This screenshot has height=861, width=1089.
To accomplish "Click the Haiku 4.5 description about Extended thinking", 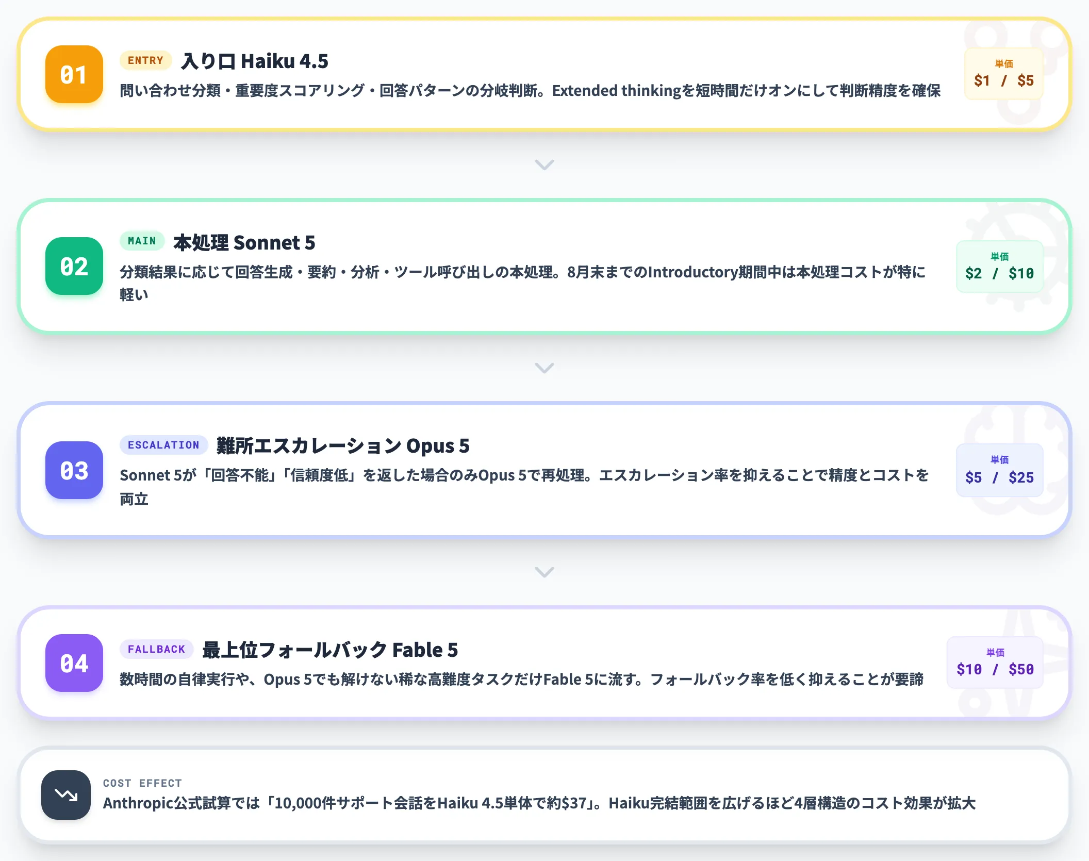I will click(530, 91).
